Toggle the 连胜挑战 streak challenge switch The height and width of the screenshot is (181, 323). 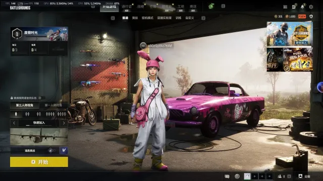click(x=51, y=150)
